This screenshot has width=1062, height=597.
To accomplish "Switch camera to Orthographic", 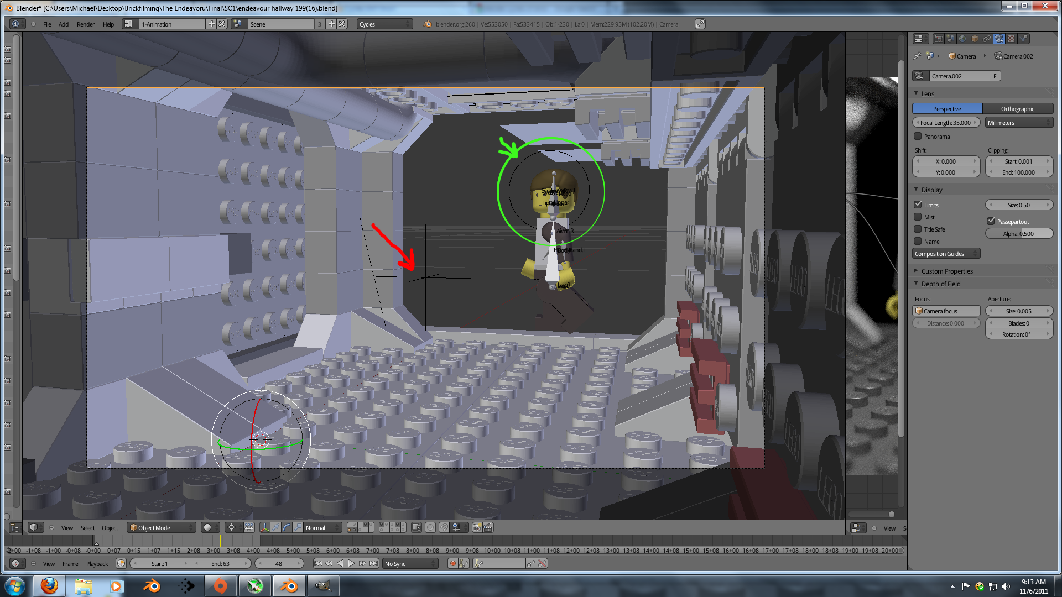I will 1018,108.
